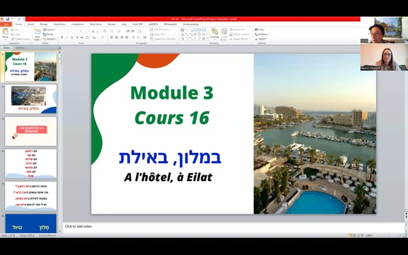Switch to the Slide Show tab
This screenshot has height=255, width=408.
(96, 24)
